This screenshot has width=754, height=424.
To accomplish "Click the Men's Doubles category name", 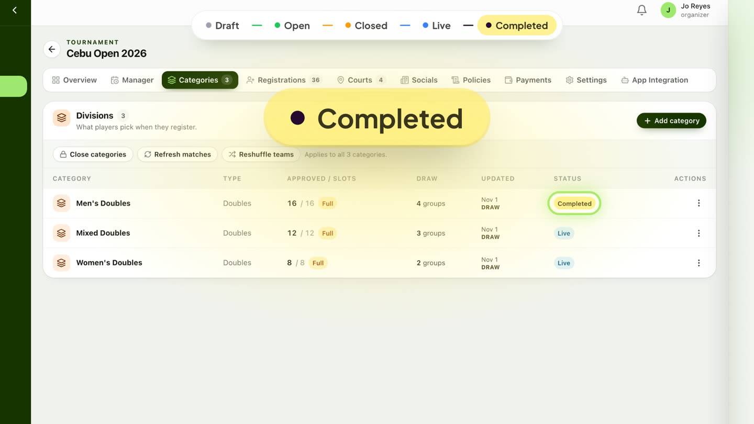I will [103, 203].
